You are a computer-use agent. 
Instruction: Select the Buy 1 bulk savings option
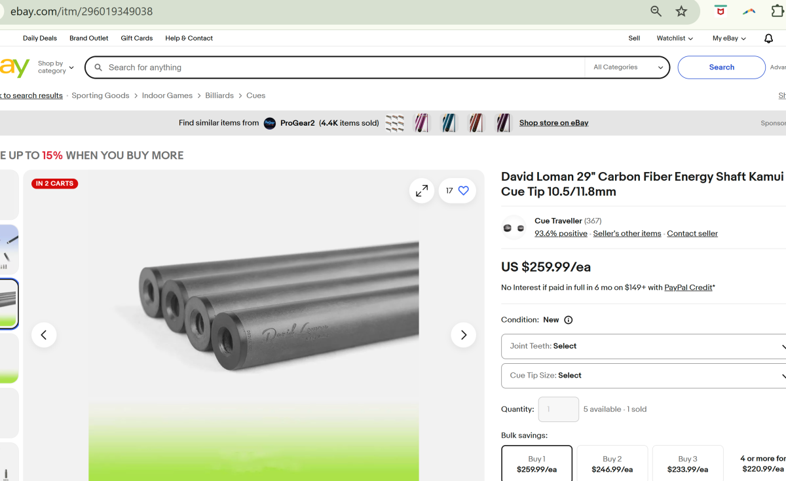point(536,464)
